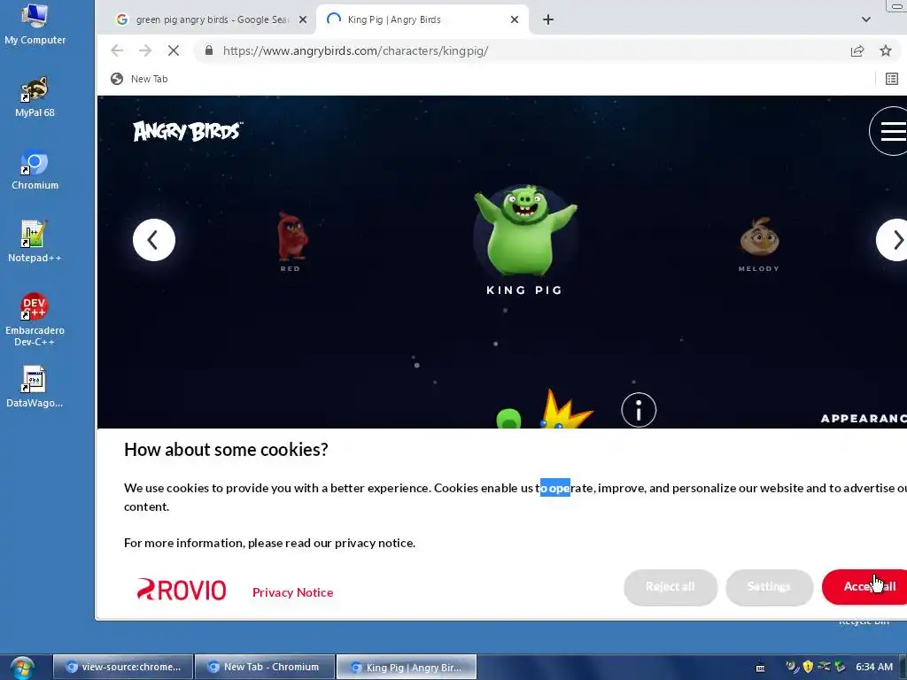Viewport: 907px width, 680px height.
Task: Click the APPEARANC heading text
Action: pos(864,418)
